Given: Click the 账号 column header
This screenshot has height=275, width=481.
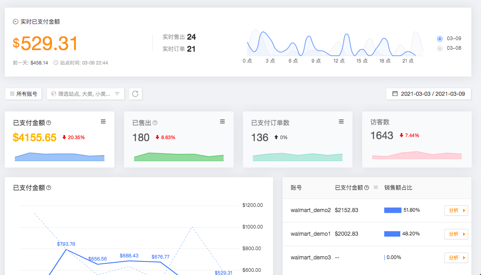Looking at the screenshot, I should tap(296, 188).
